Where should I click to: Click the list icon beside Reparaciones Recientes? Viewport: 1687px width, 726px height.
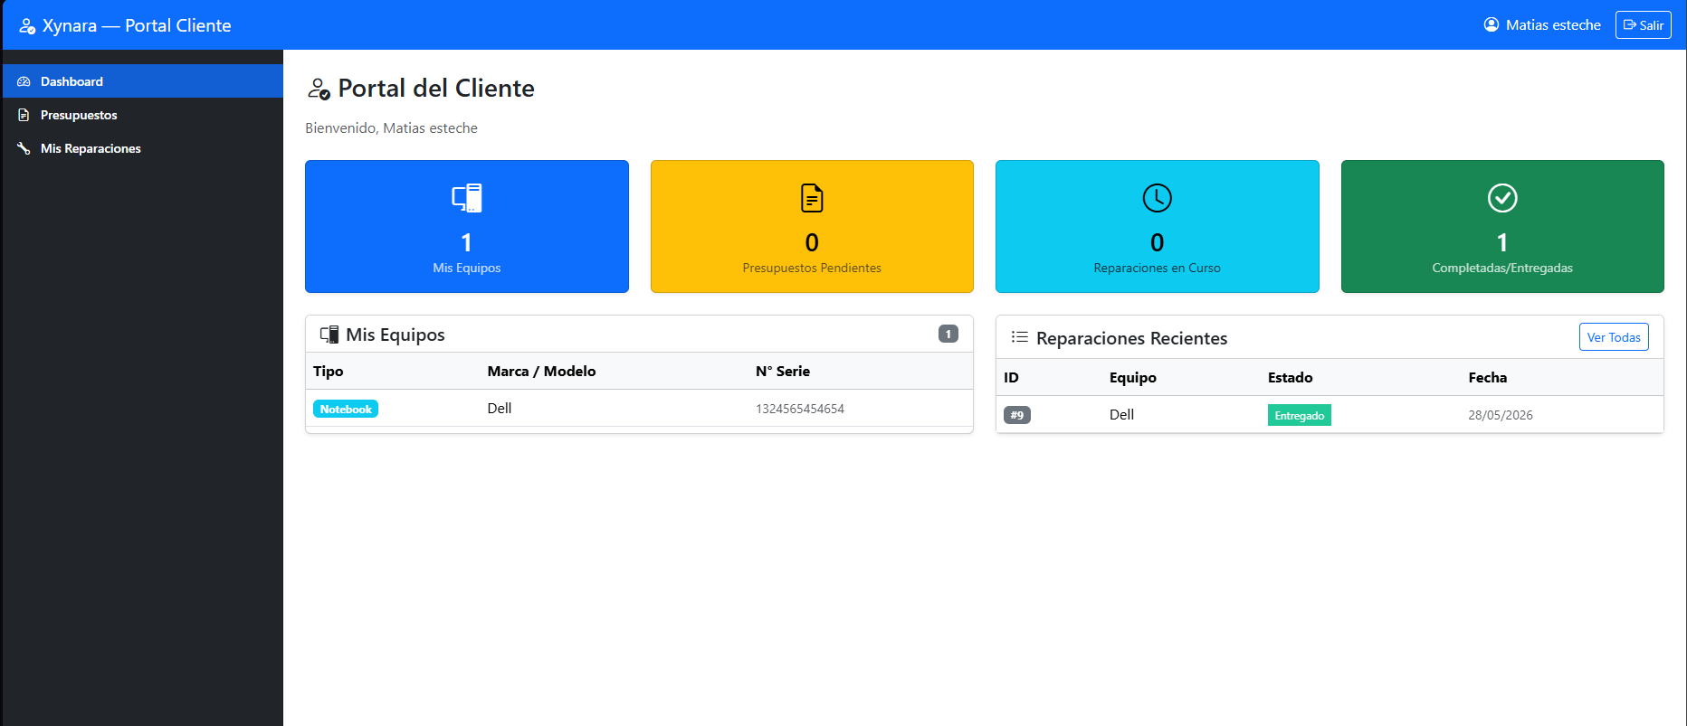[x=1020, y=337]
